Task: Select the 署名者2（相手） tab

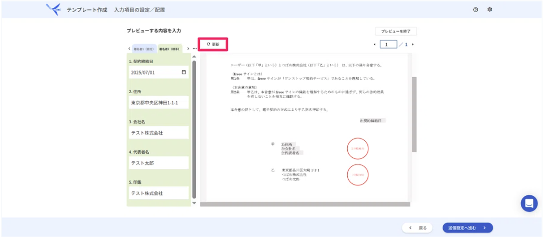Action: 170,49
